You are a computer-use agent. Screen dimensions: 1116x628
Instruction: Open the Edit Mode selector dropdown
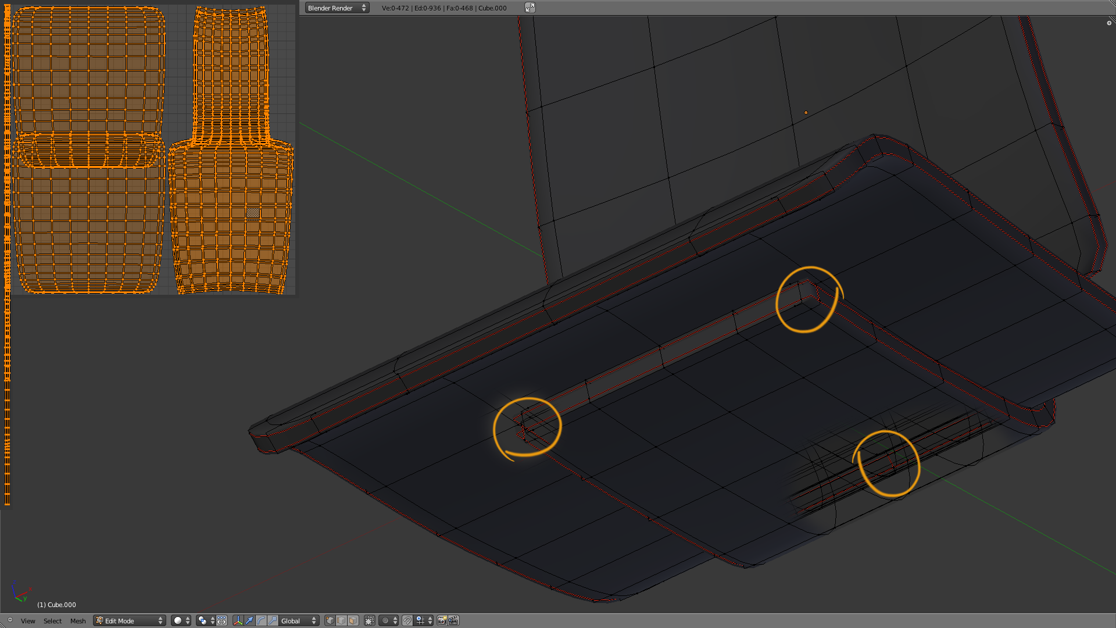pyautogui.click(x=130, y=621)
